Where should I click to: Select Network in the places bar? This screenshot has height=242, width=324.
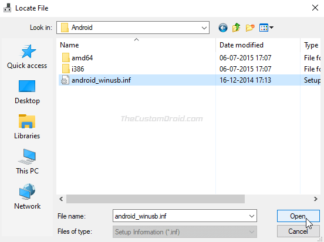[x=27, y=197]
